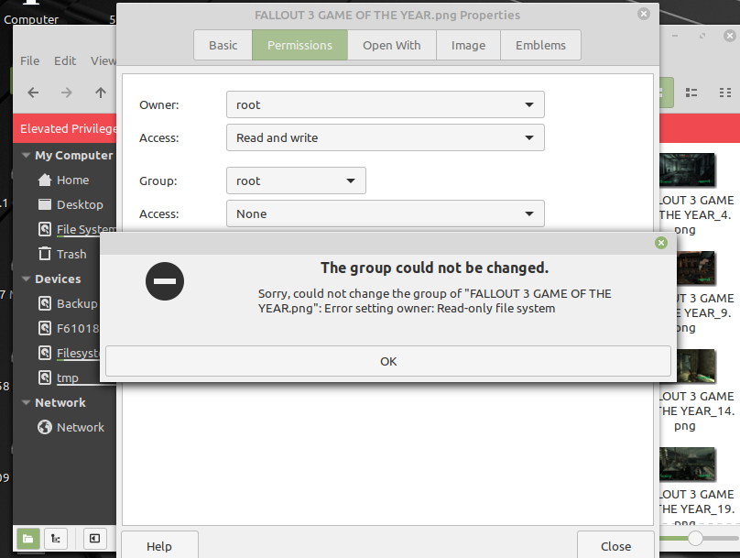
Task: Open Desktop in the sidebar
Action: [80, 204]
